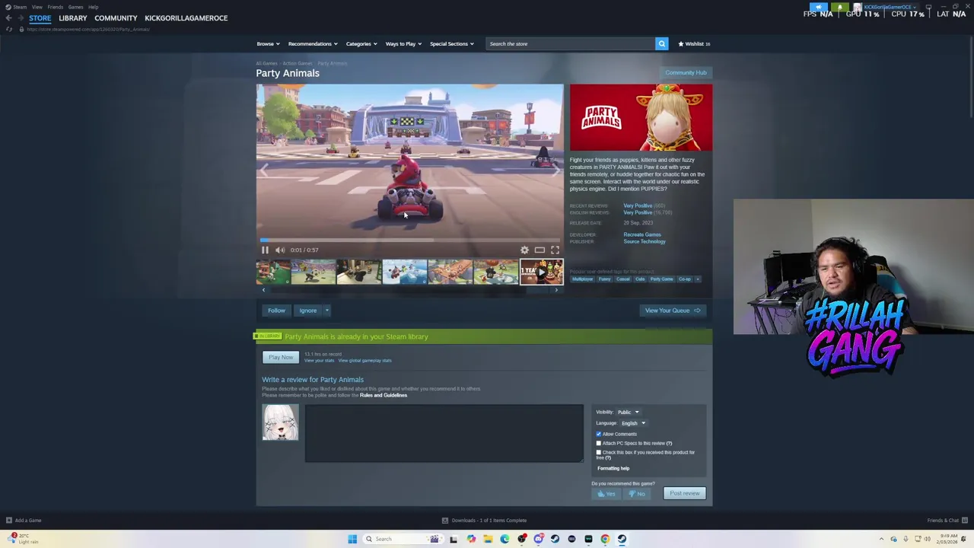
Task: Click the Multiplayer tag
Action: click(x=582, y=279)
